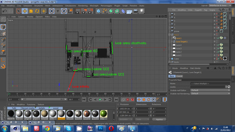Add a Floor environment object
235x132 pixels.
click(x=129, y=11)
